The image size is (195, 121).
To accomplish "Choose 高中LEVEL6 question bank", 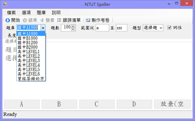I will (x=31, y=74).
